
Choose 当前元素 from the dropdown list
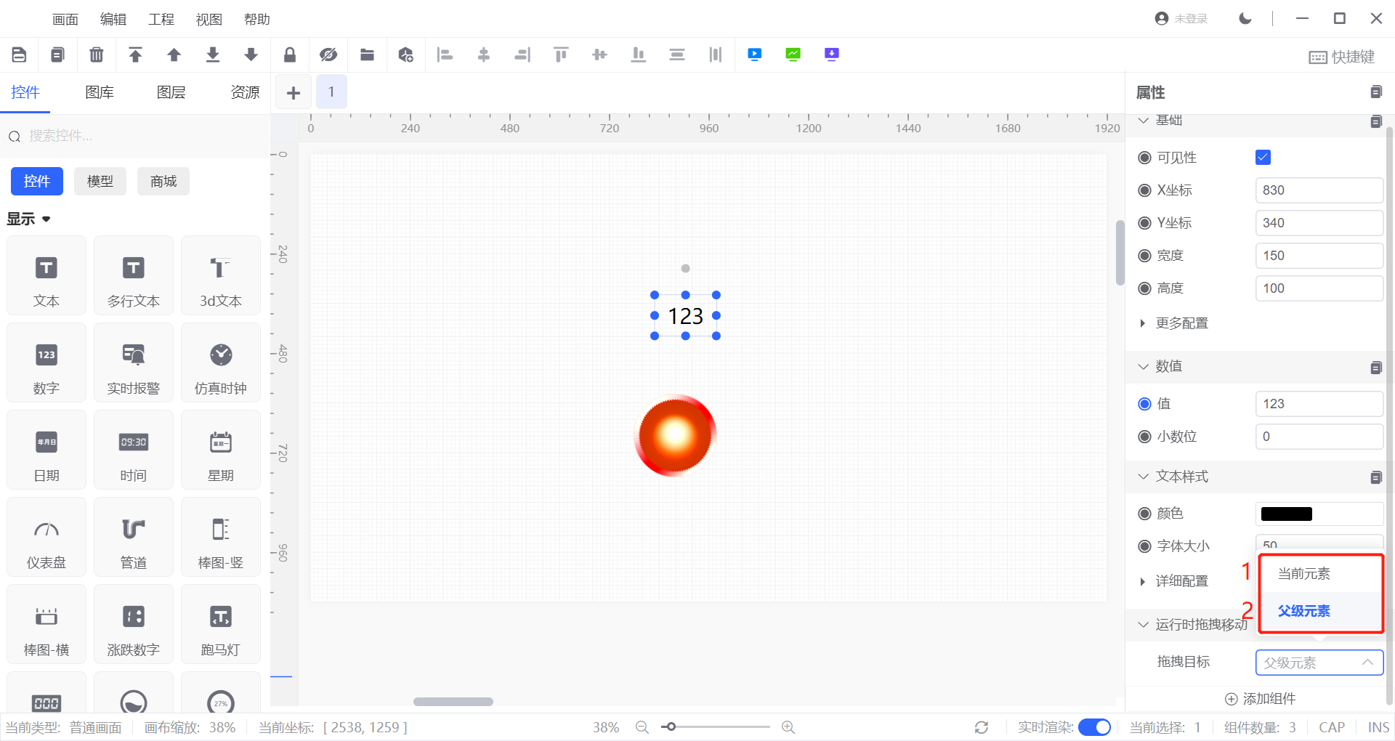coord(1304,574)
